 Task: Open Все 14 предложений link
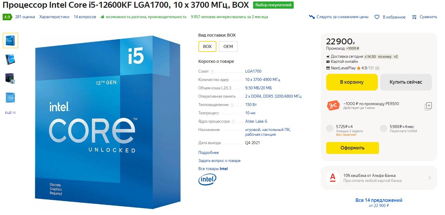(379, 200)
